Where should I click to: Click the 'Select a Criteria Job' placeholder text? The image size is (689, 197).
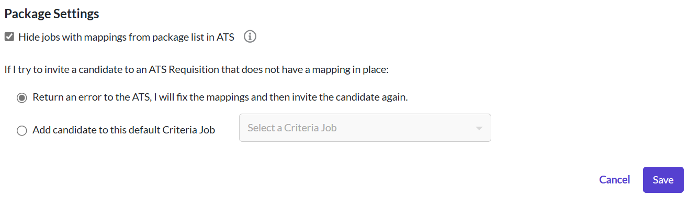[x=292, y=128]
